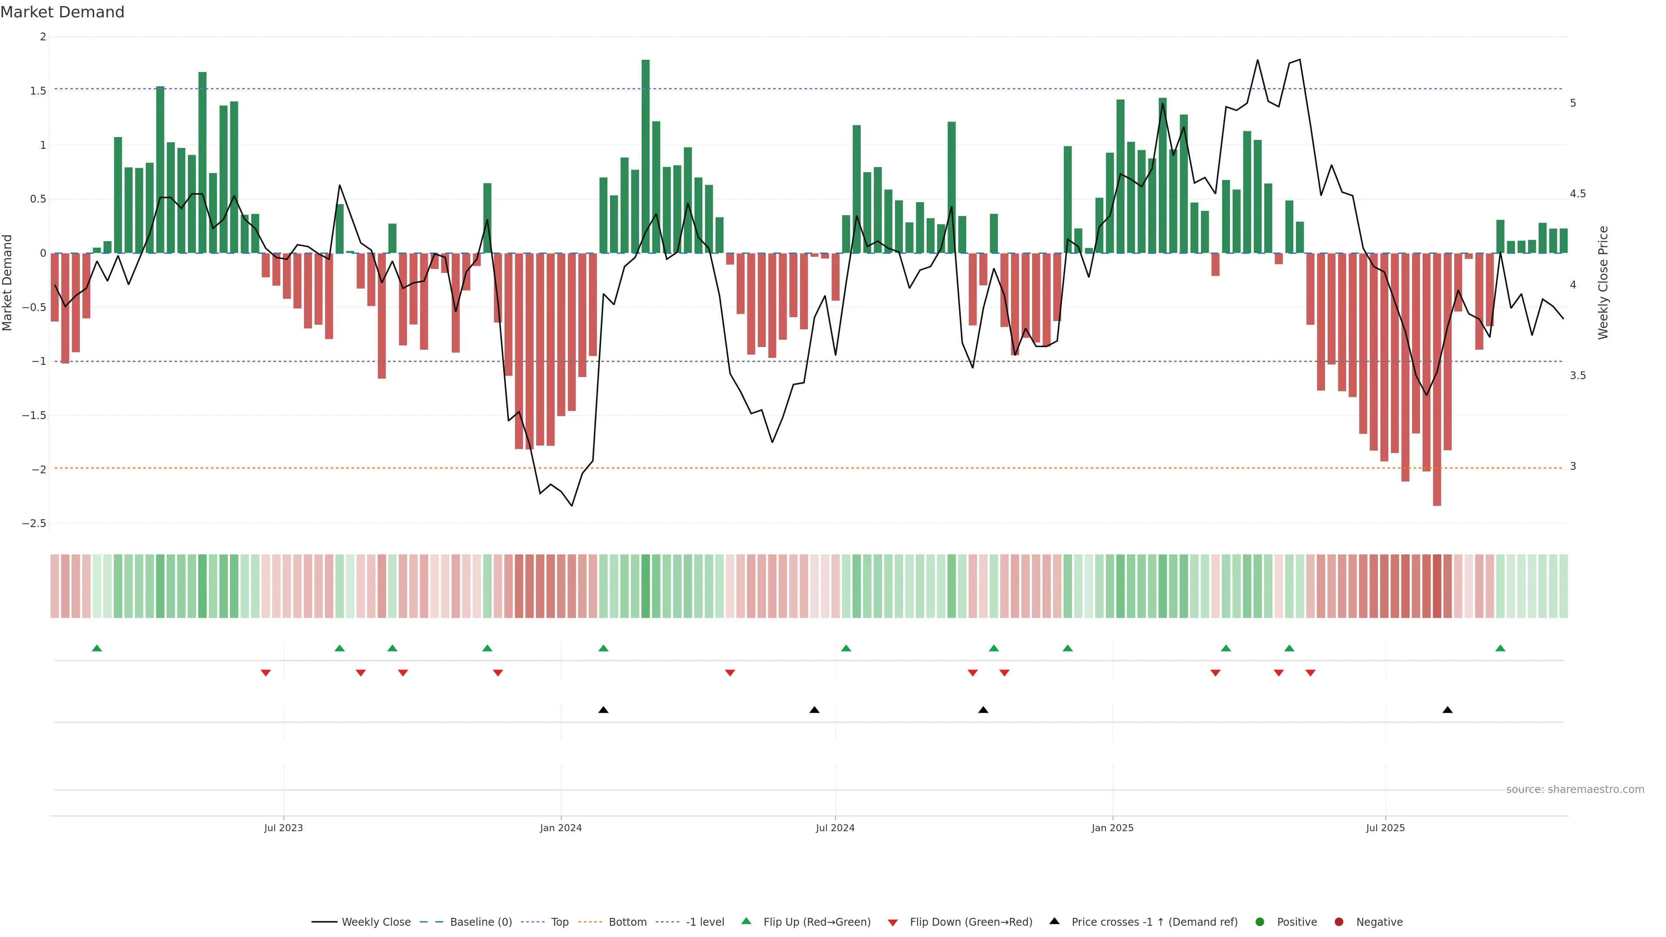This screenshot has height=937, width=1666.
Task: Click Price crosses -1 black triangle legend
Action: point(1054,921)
